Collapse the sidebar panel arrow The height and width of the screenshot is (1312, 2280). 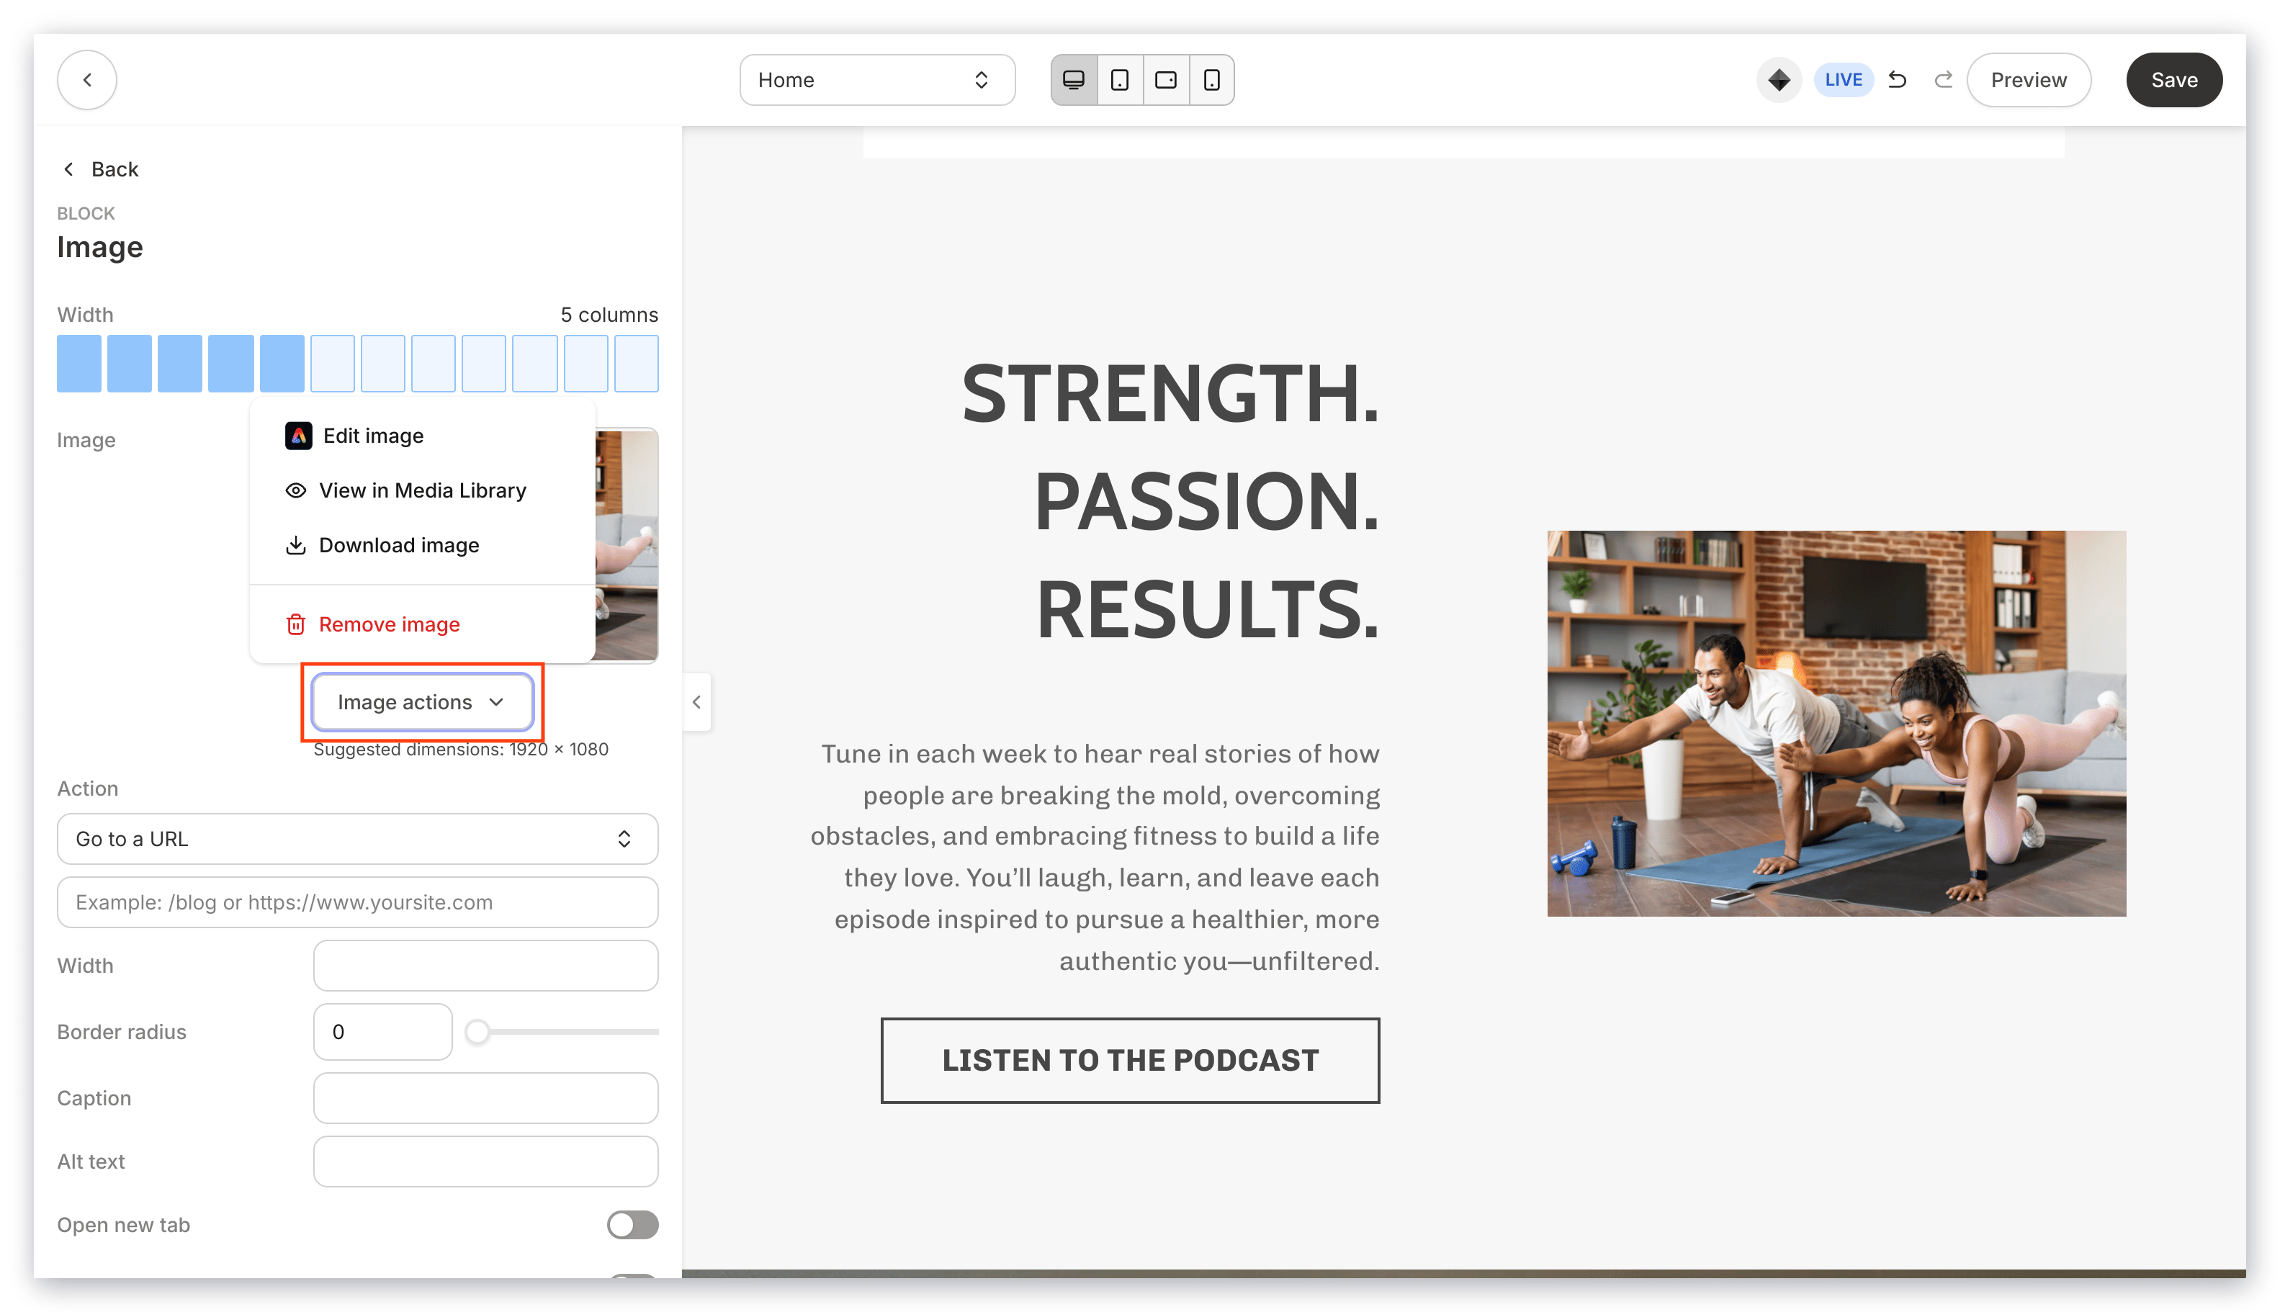696,701
